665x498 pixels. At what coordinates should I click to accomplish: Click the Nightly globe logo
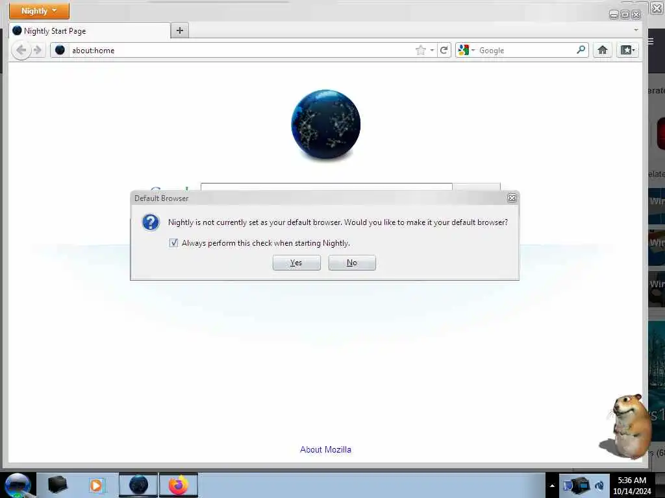click(326, 124)
